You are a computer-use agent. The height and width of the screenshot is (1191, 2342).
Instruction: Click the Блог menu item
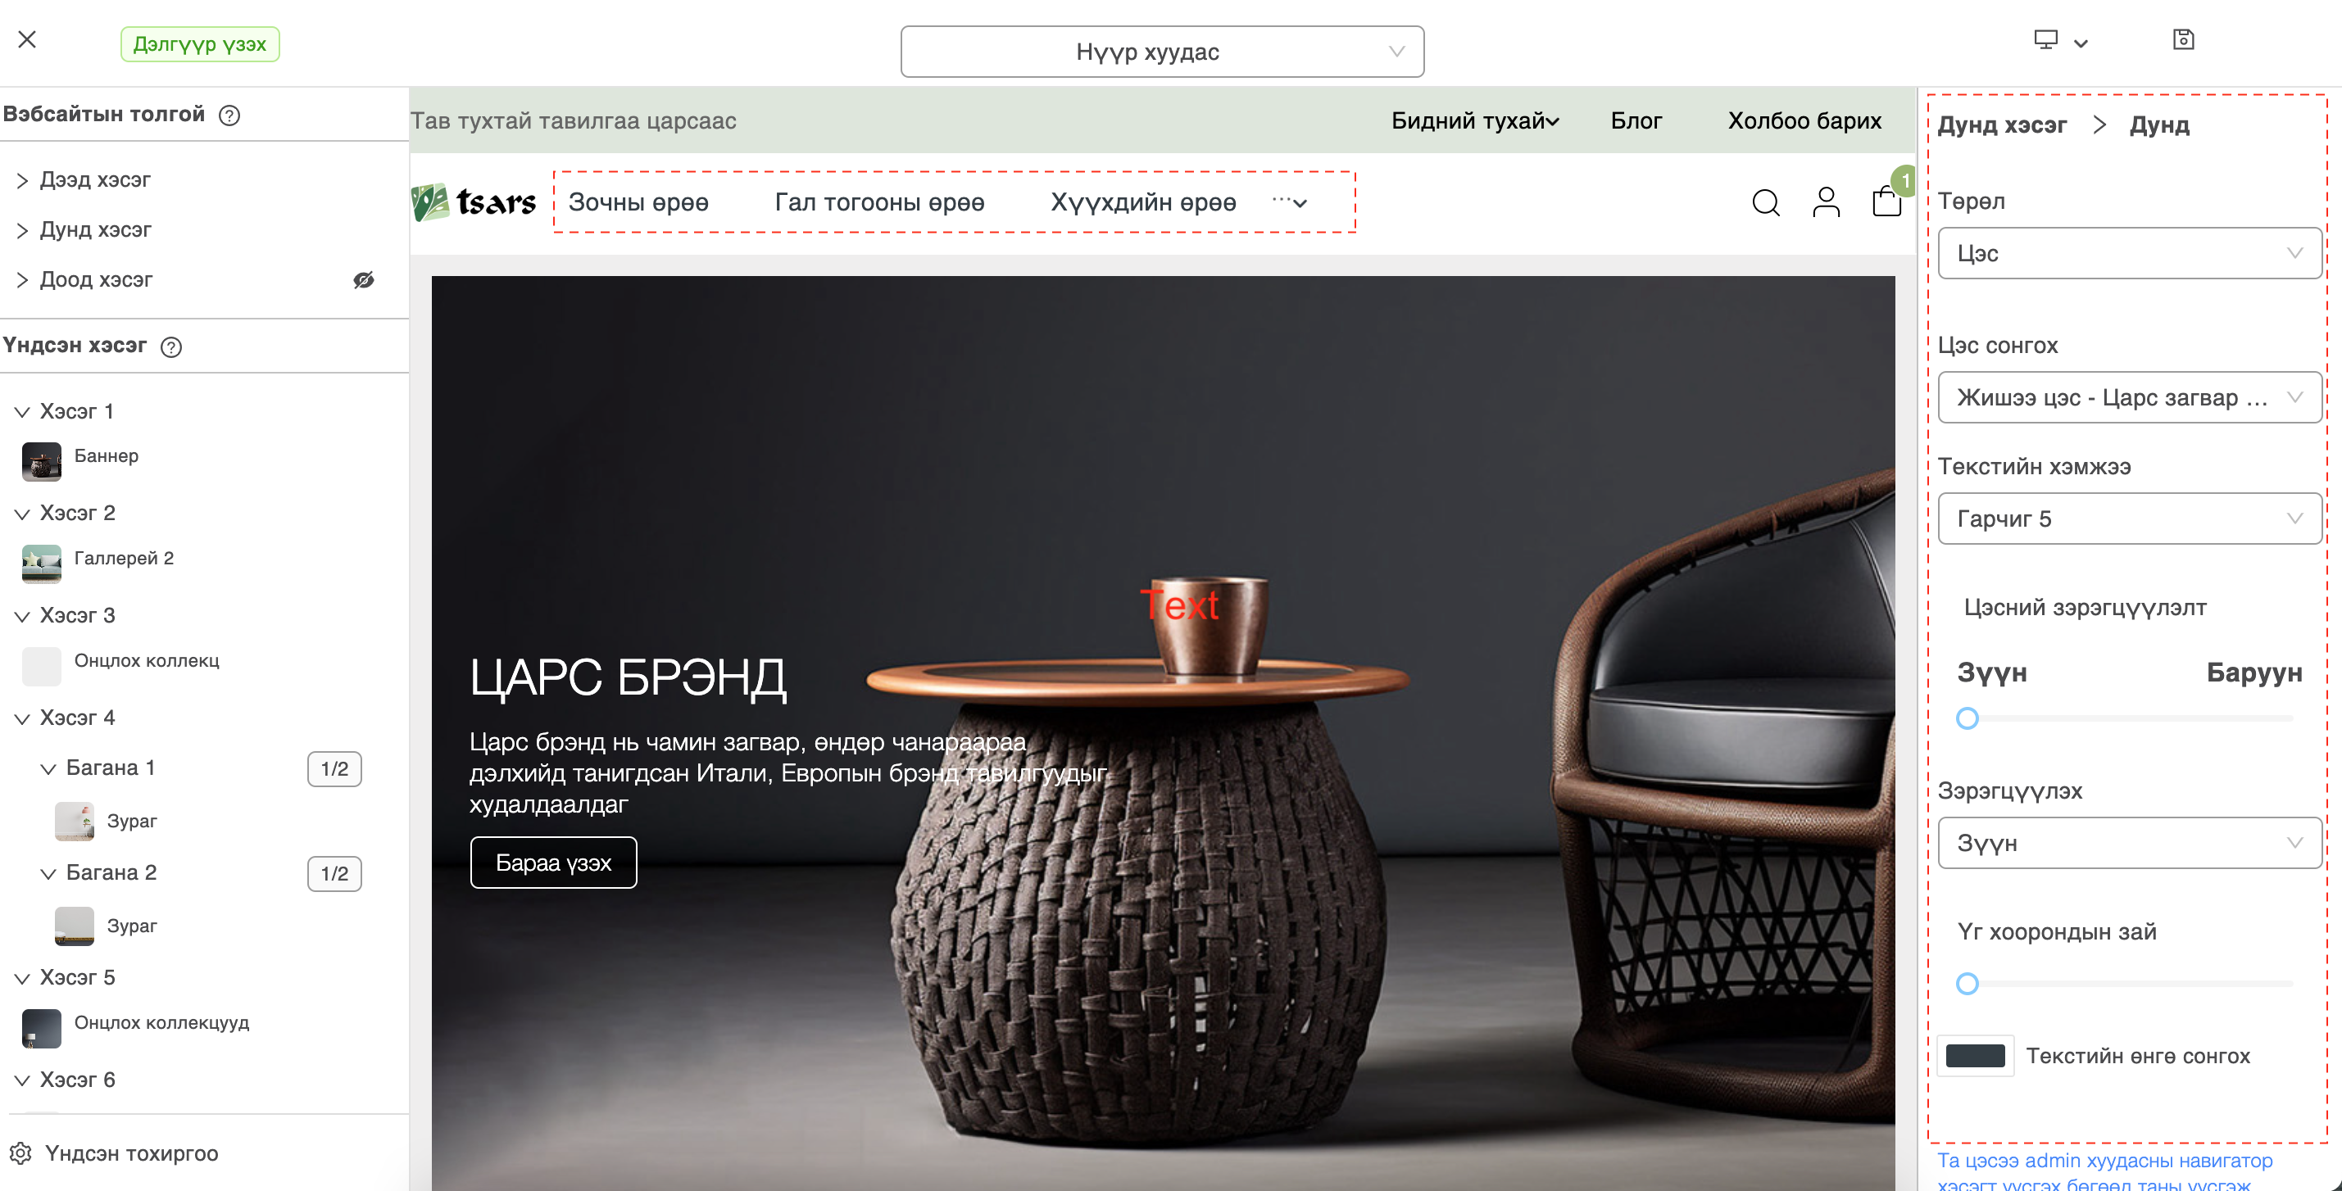1636,121
